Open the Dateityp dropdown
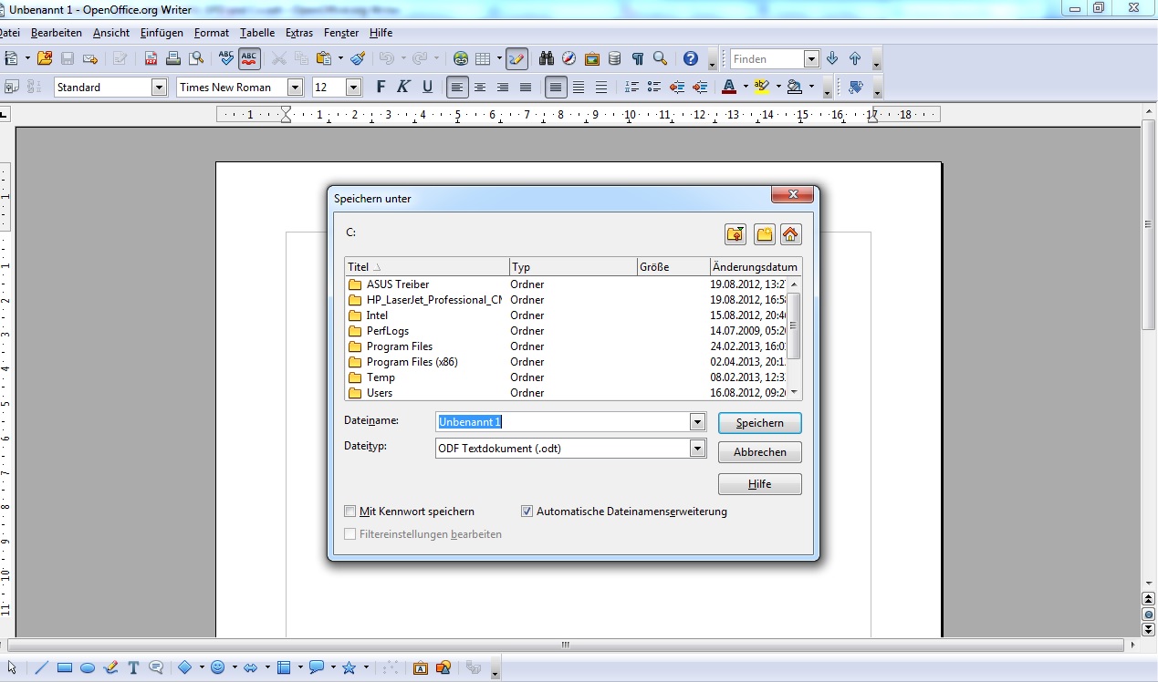The height and width of the screenshot is (682, 1158). click(697, 448)
